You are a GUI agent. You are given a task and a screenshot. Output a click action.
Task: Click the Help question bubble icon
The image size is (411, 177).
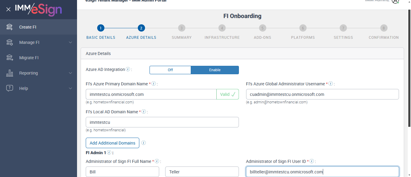10,88
